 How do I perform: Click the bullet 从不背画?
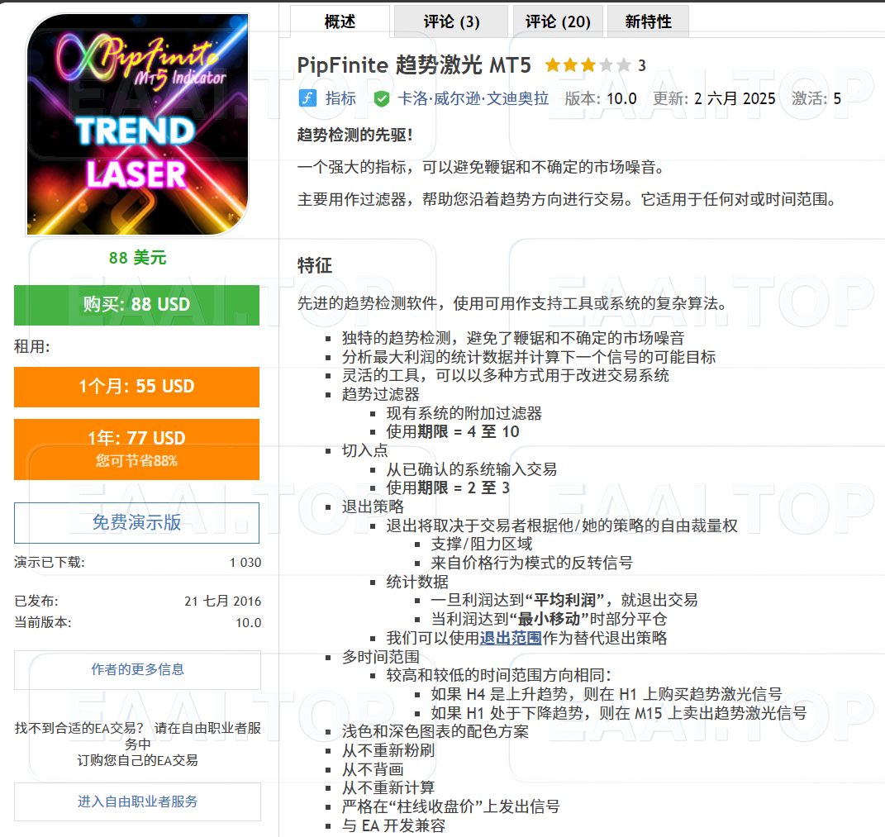tap(373, 769)
